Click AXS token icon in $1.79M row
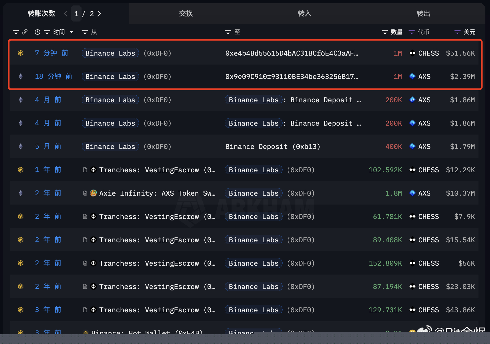Image resolution: width=490 pixels, height=344 pixels. coord(412,146)
